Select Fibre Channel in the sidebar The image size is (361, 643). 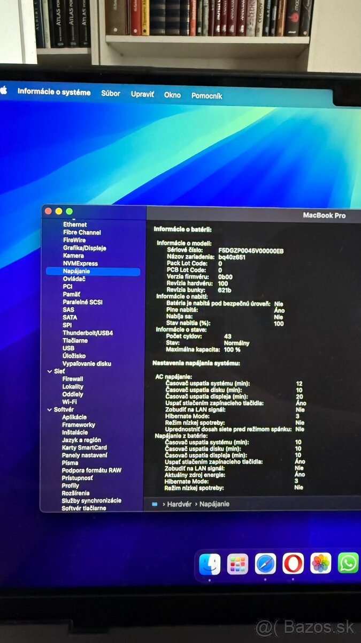point(82,233)
